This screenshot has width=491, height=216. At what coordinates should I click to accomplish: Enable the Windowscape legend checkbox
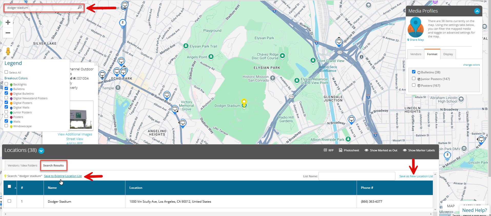[x=6, y=126]
